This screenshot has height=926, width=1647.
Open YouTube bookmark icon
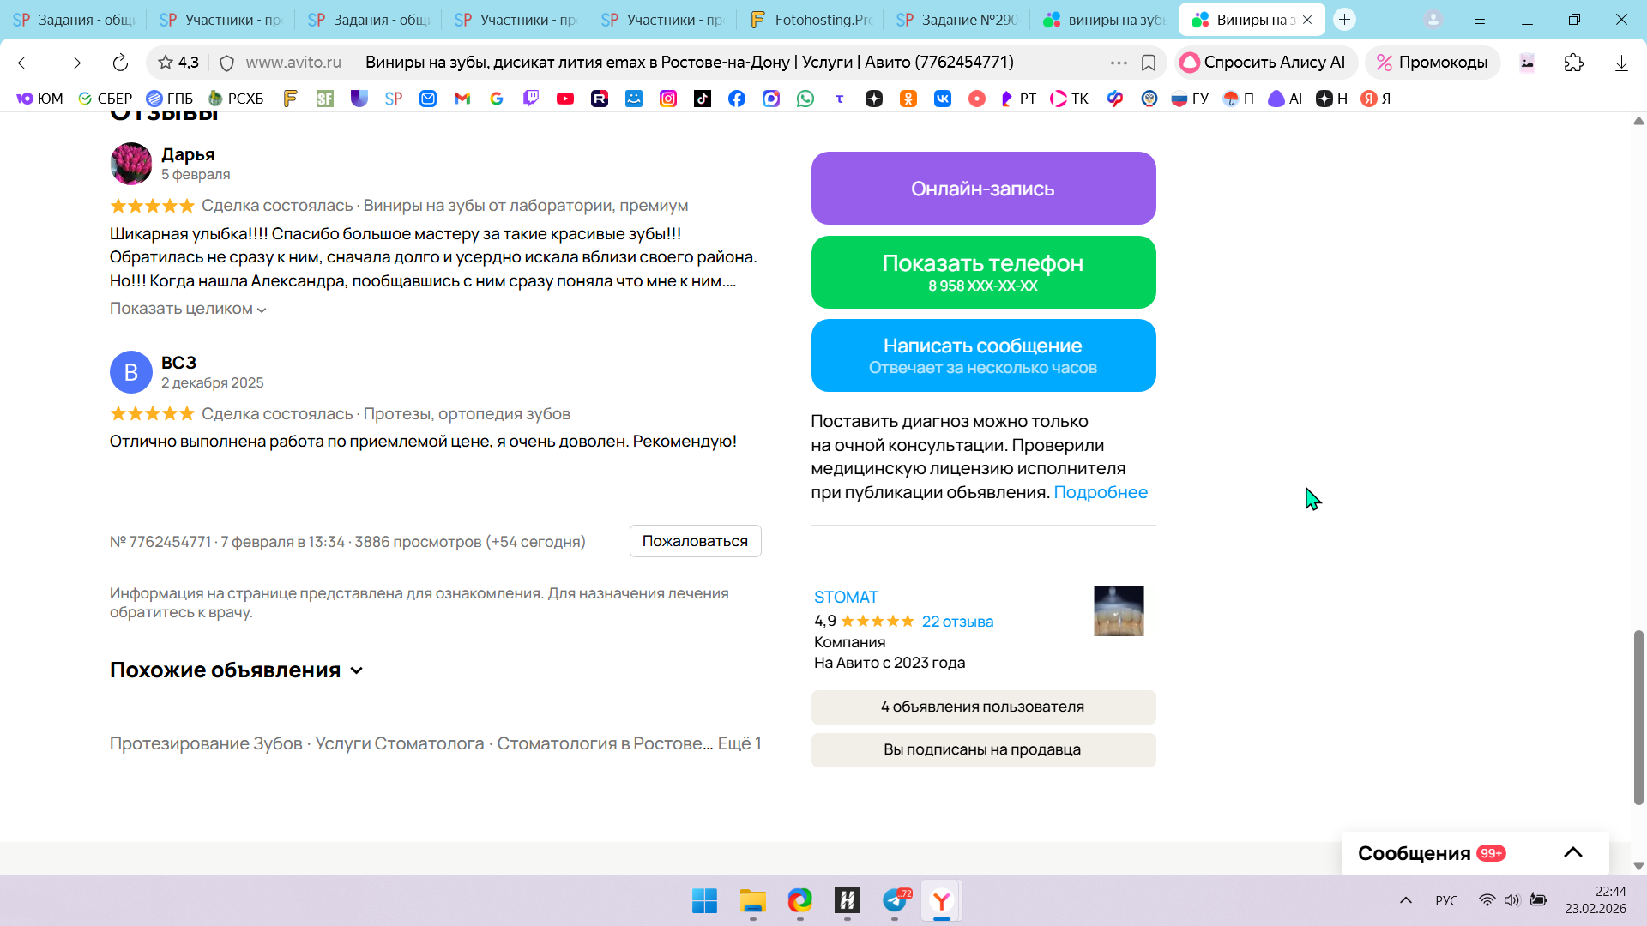pyautogui.click(x=564, y=99)
